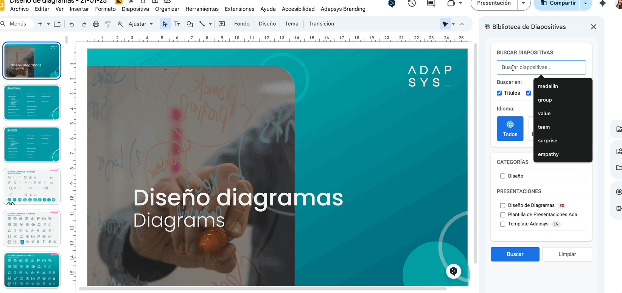Open version history clock icon

412,3
